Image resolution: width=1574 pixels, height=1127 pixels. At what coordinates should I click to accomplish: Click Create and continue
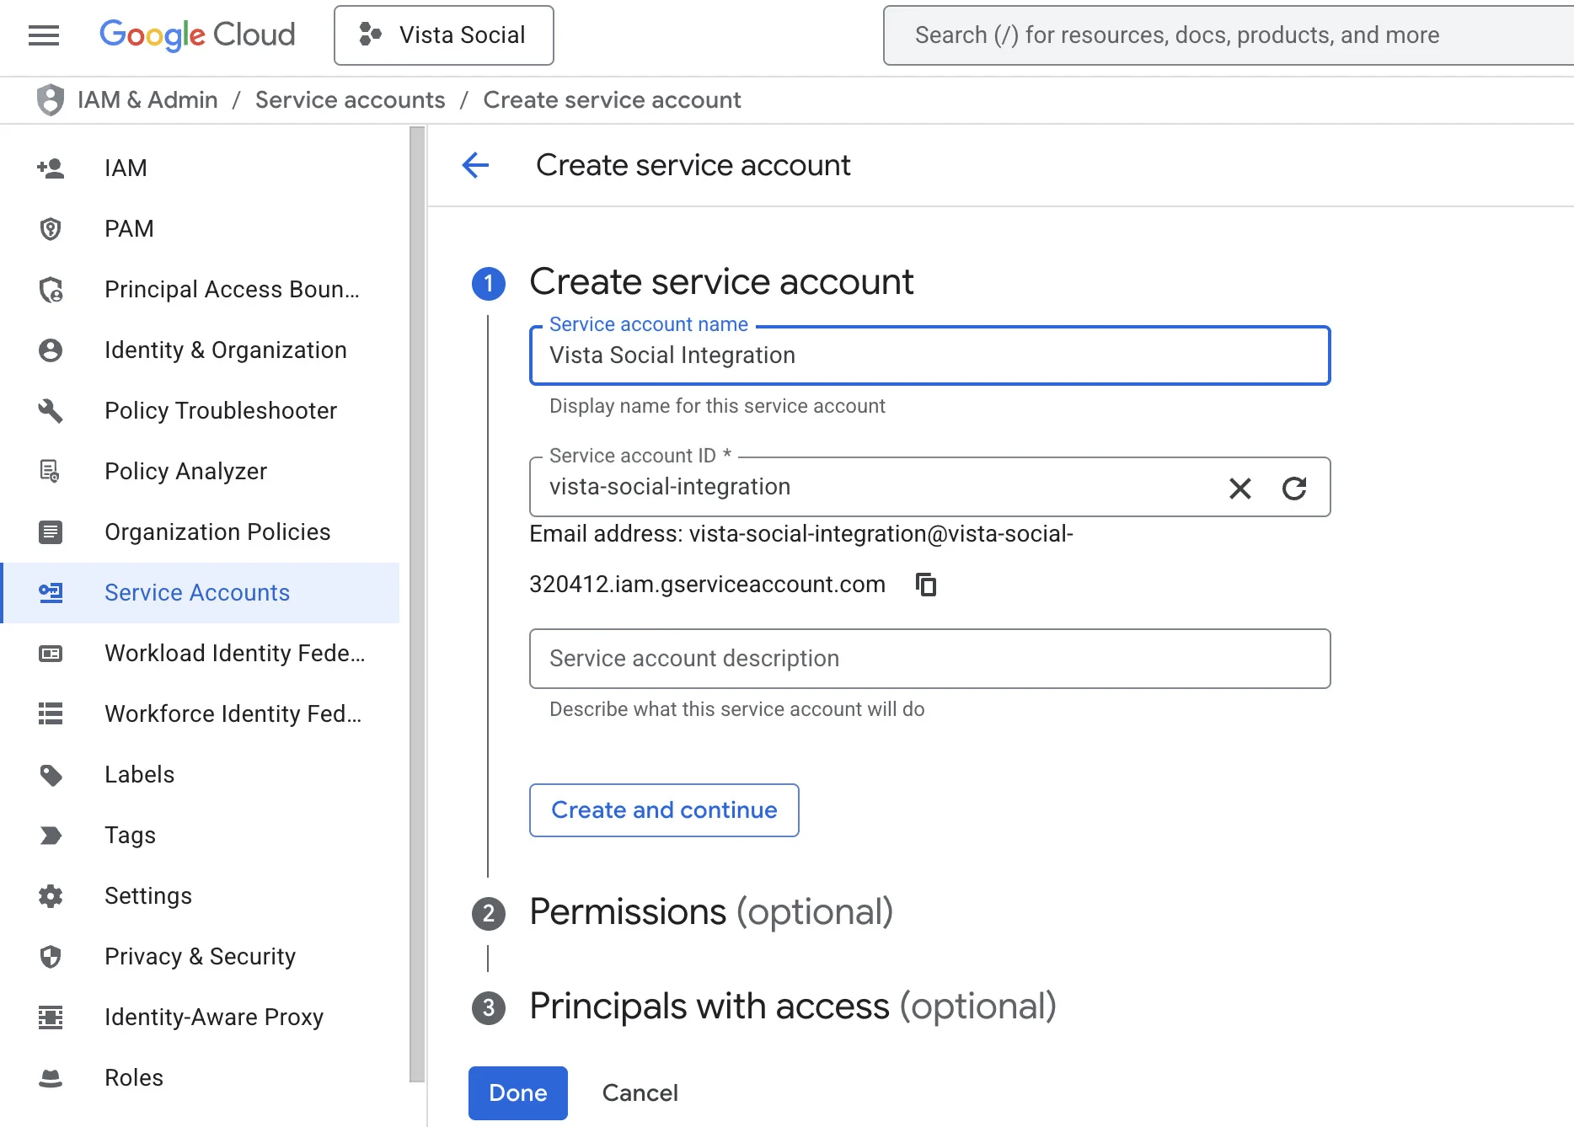664,810
